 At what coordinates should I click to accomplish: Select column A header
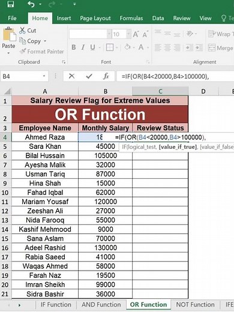(45, 91)
